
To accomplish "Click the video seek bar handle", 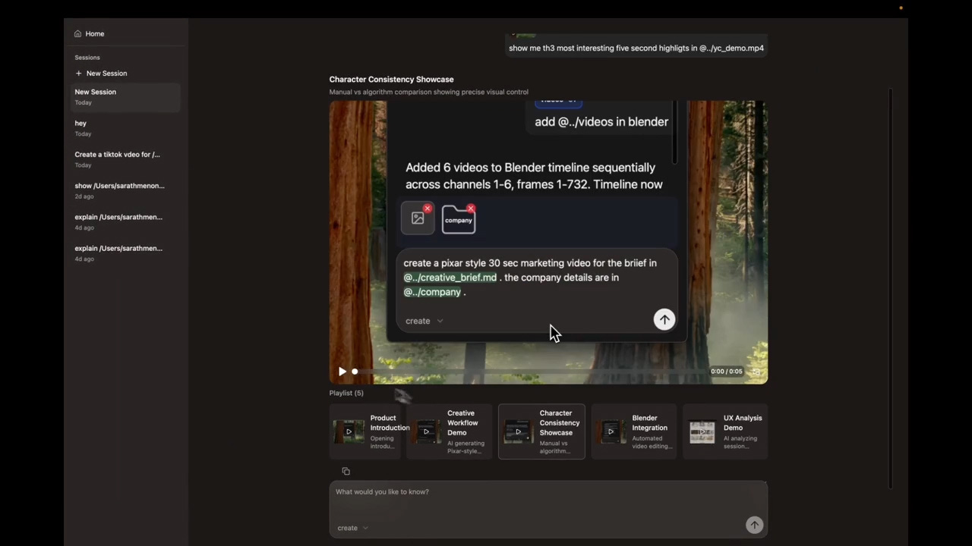I will pos(355,372).
